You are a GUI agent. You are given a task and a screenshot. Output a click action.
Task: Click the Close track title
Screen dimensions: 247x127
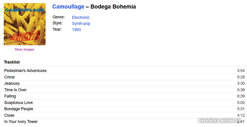(9, 116)
